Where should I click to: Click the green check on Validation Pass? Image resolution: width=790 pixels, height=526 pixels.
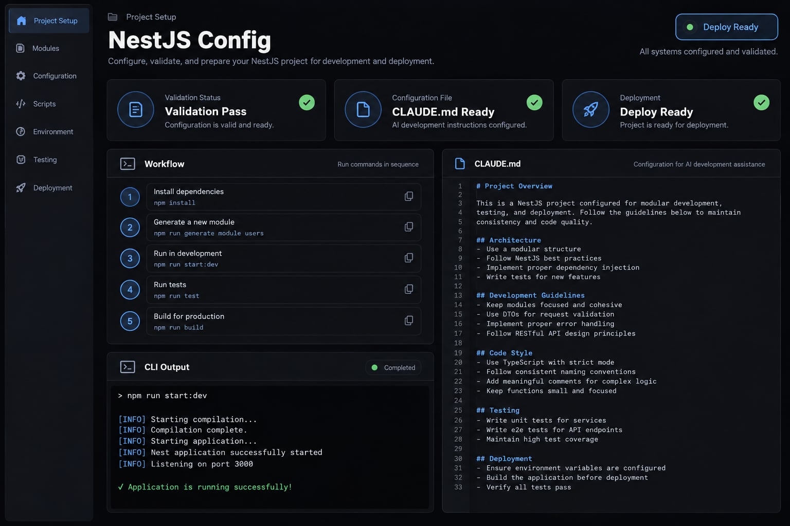307,103
